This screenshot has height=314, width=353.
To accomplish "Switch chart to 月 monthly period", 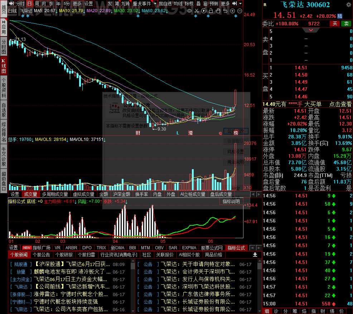I will (44, 4).
